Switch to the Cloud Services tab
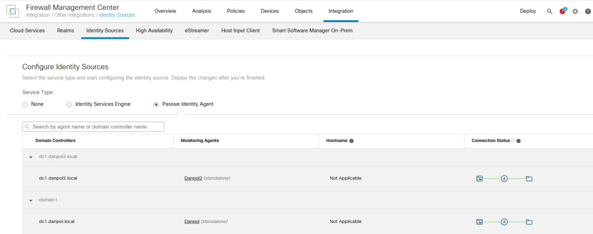The image size is (593, 234). (x=27, y=31)
